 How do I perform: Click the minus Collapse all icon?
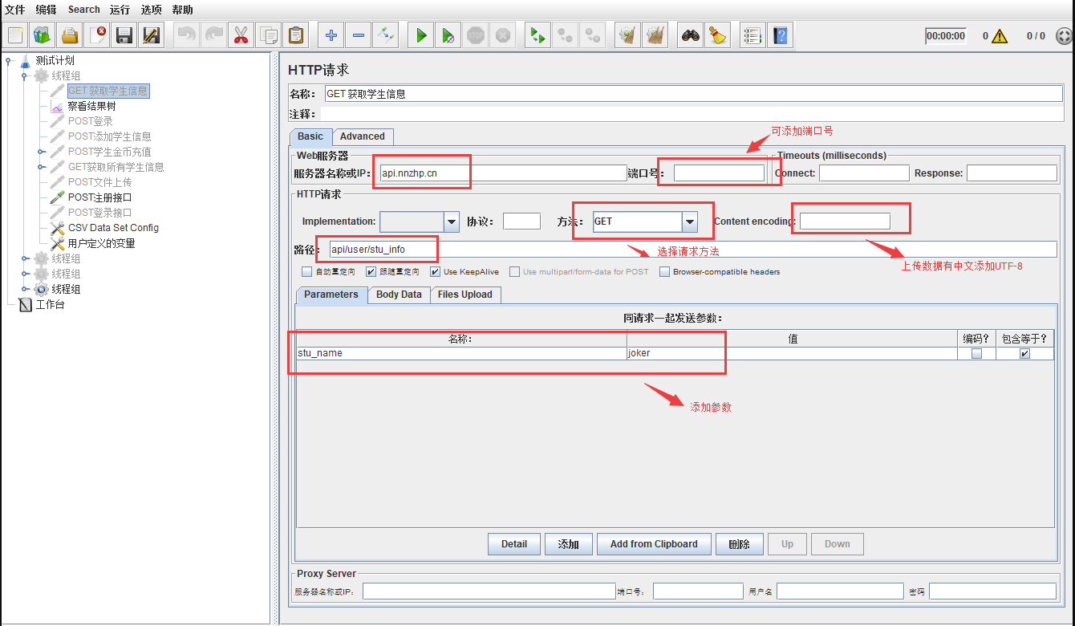(x=359, y=35)
